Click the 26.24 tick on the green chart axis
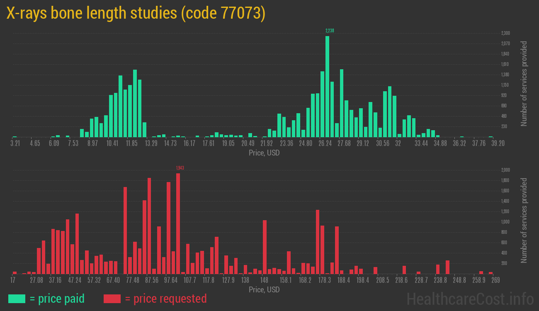The width and height of the screenshot is (539, 311). click(325, 143)
